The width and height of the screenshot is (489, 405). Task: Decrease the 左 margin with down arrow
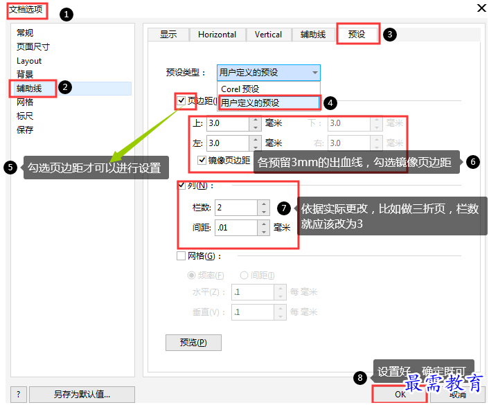[256, 147]
